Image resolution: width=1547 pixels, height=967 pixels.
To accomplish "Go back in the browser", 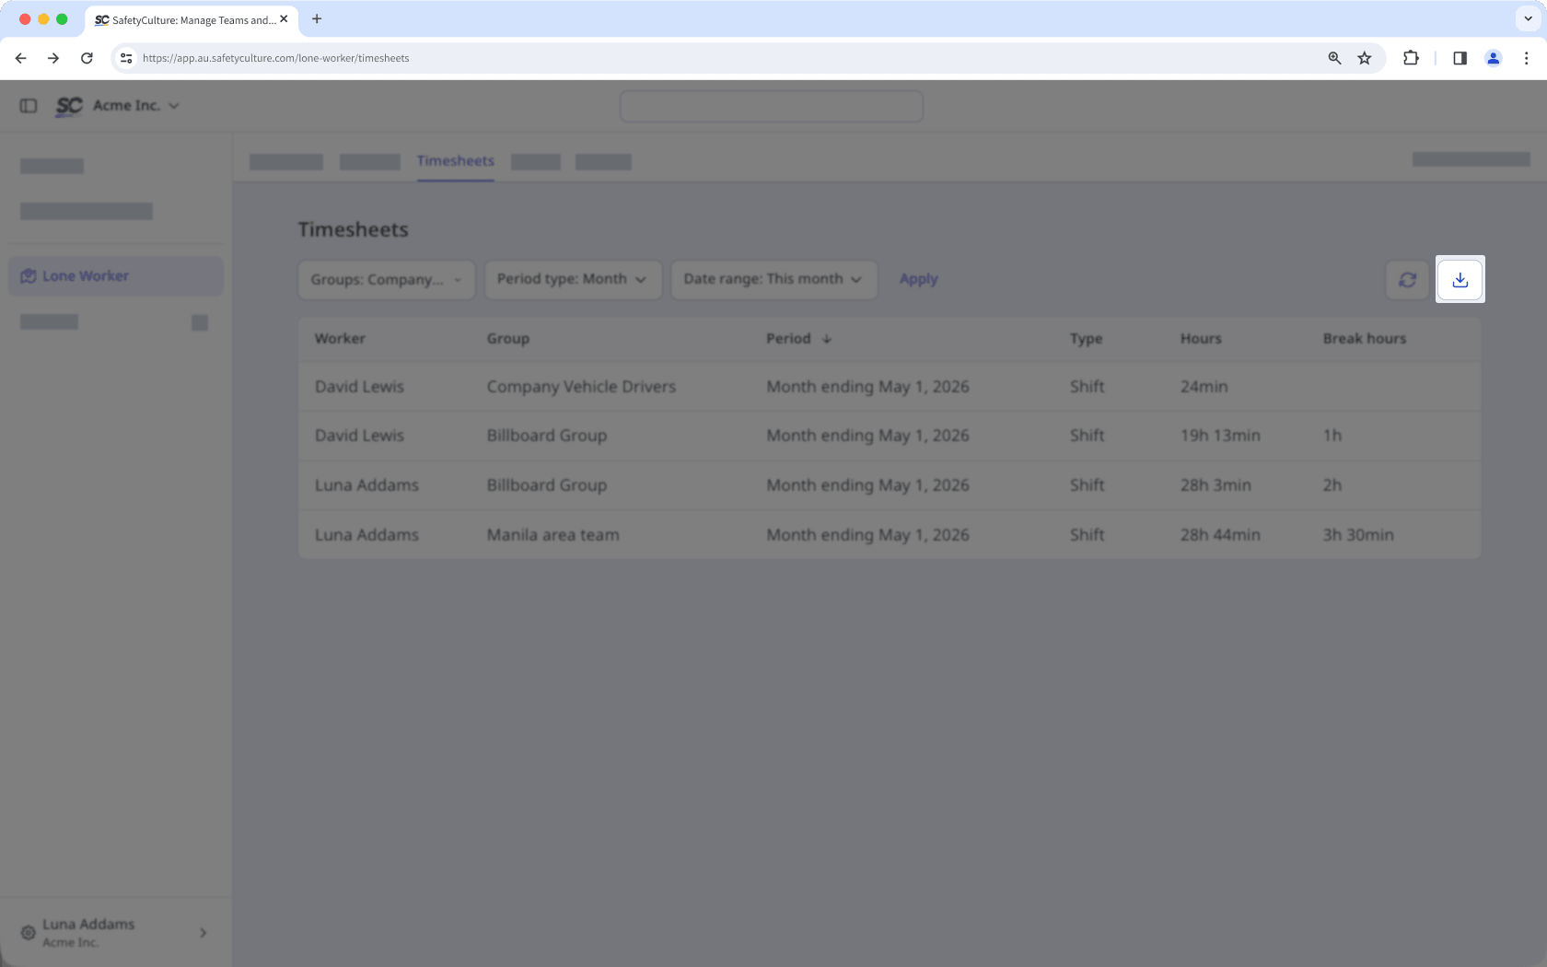I will tap(20, 58).
